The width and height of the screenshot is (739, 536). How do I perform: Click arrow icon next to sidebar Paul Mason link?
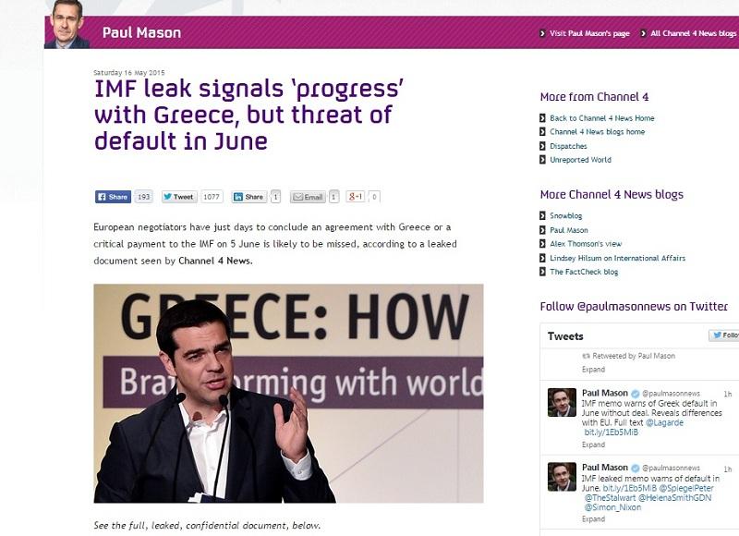542,229
